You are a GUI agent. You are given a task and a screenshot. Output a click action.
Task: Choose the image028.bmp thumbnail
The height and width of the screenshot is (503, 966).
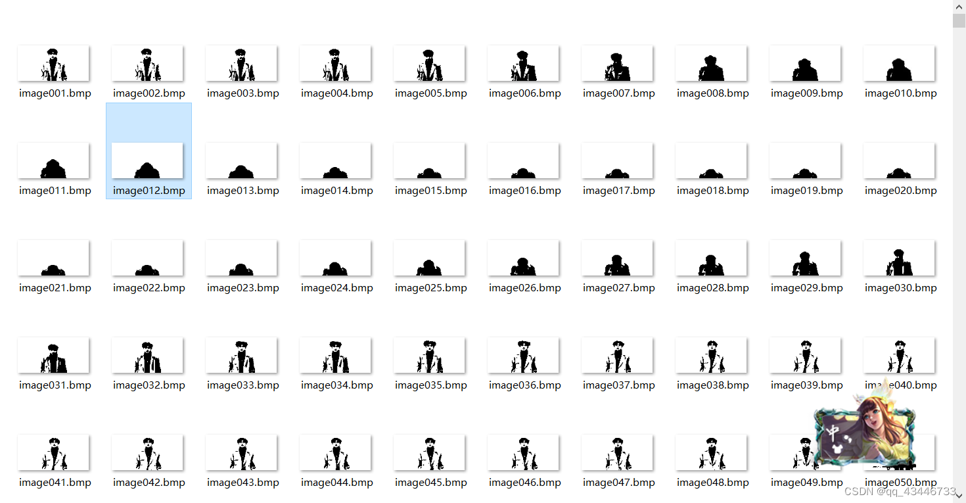711,258
